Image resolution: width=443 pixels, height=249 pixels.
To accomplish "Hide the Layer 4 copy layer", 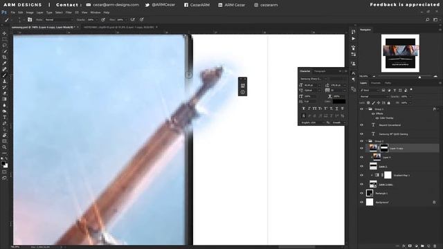I will (x=361, y=148).
